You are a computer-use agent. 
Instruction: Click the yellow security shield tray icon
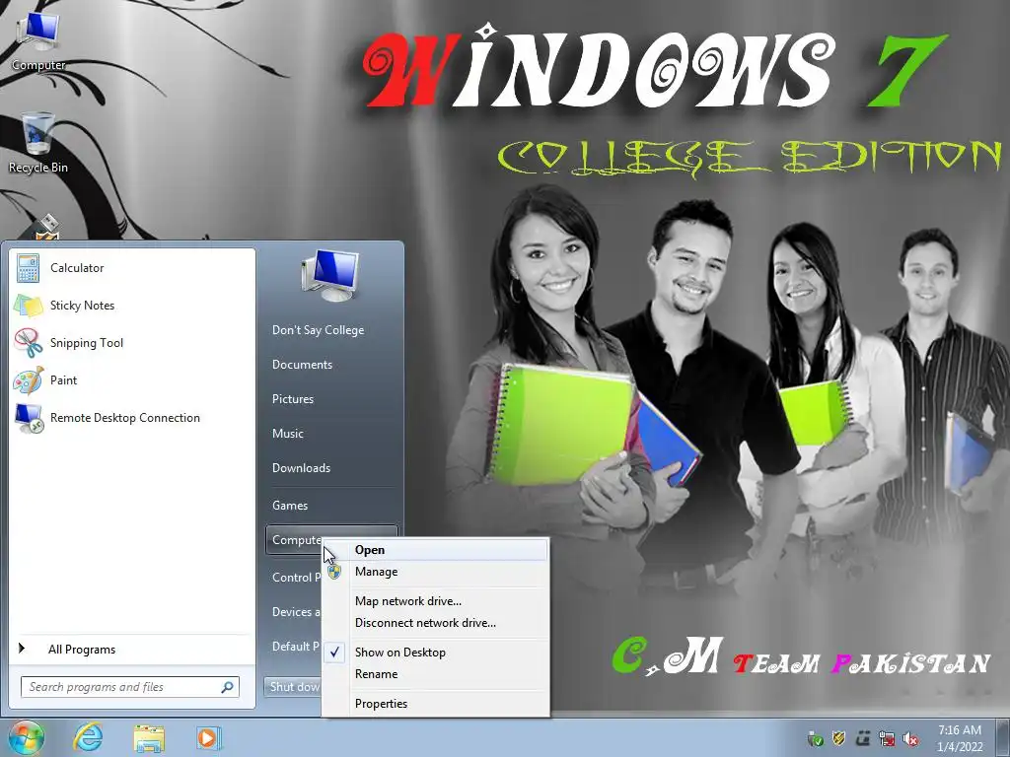click(838, 738)
